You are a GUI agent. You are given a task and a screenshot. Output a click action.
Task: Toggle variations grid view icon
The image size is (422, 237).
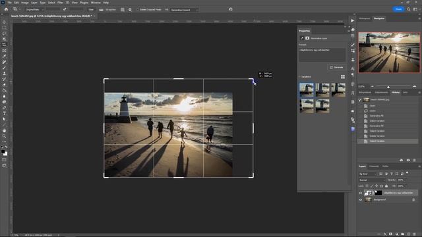[343, 77]
